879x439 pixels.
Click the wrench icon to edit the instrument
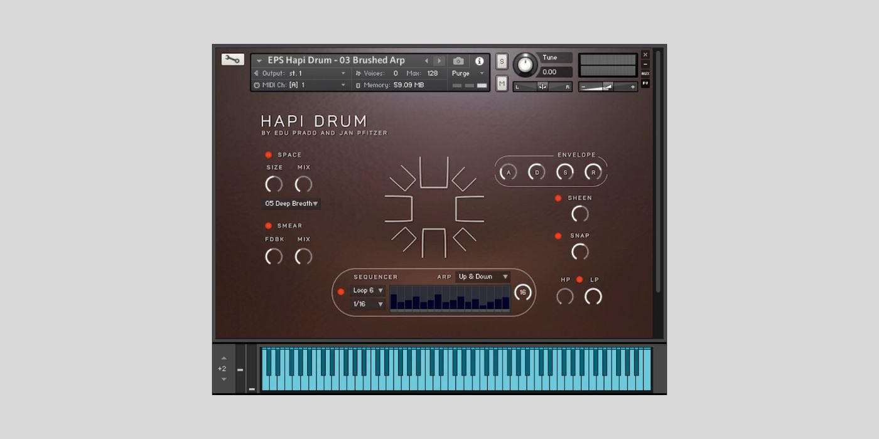[x=233, y=60]
